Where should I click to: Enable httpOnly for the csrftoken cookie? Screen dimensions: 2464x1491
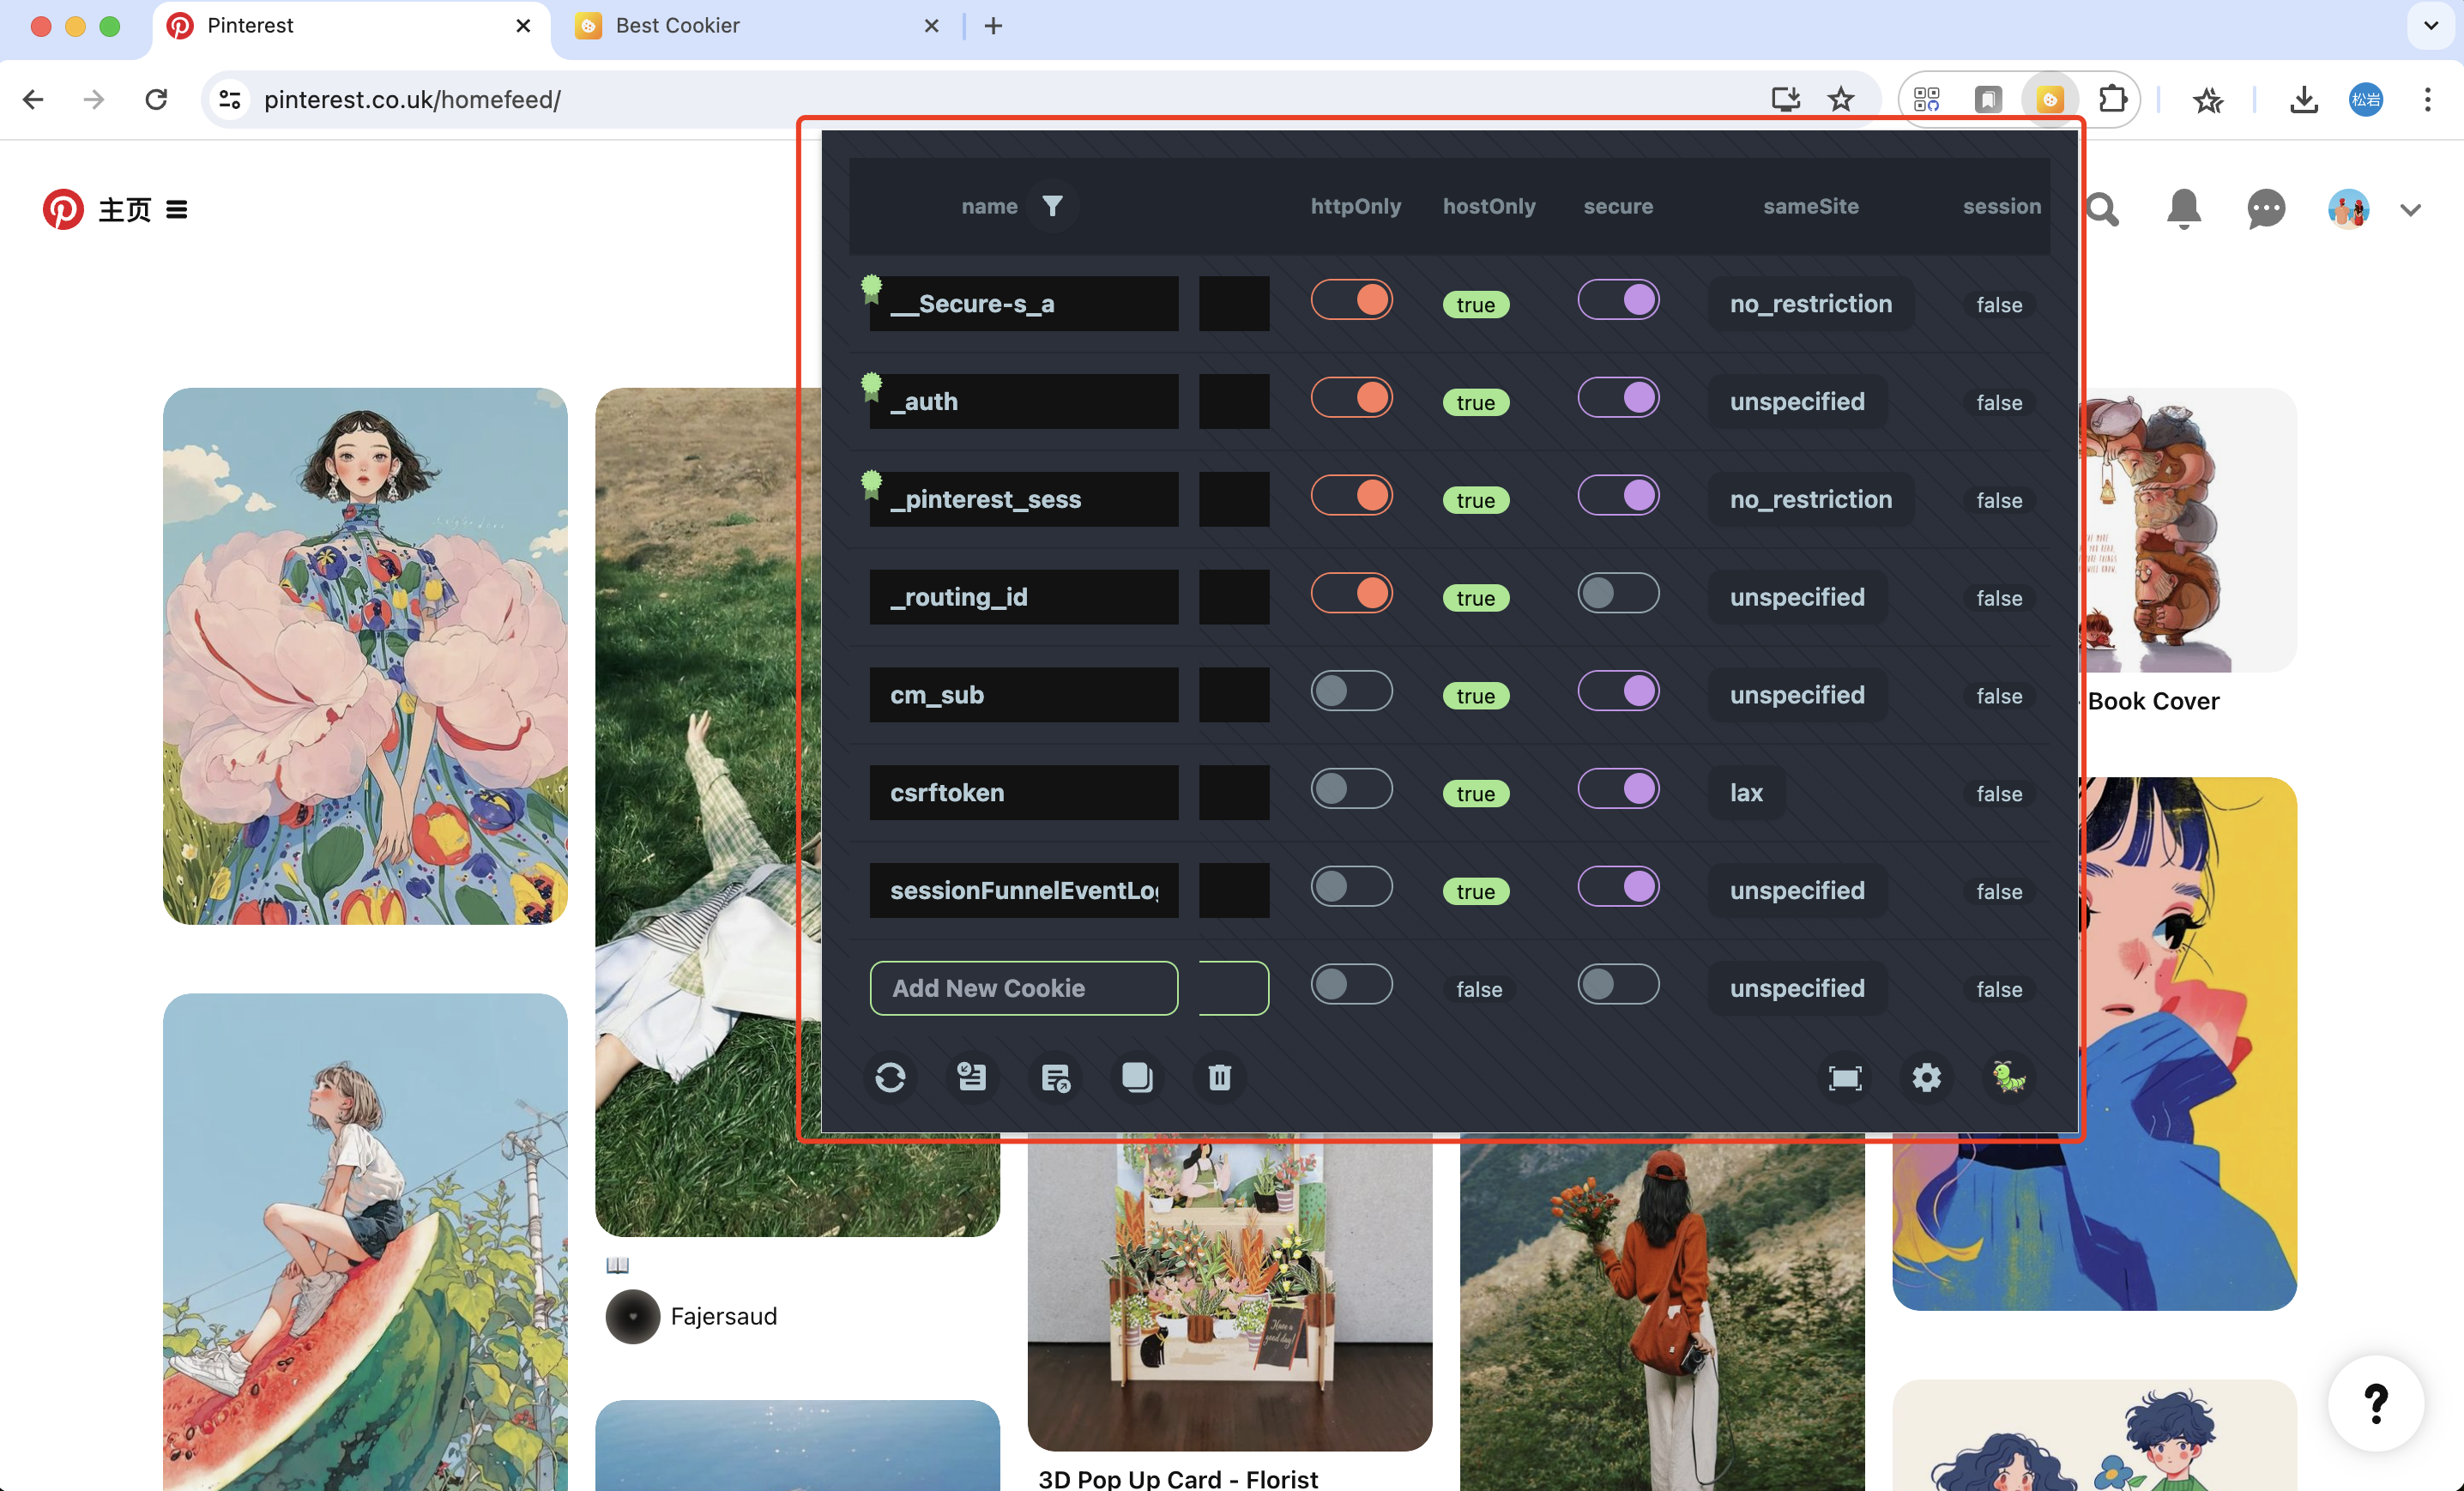pos(1352,789)
